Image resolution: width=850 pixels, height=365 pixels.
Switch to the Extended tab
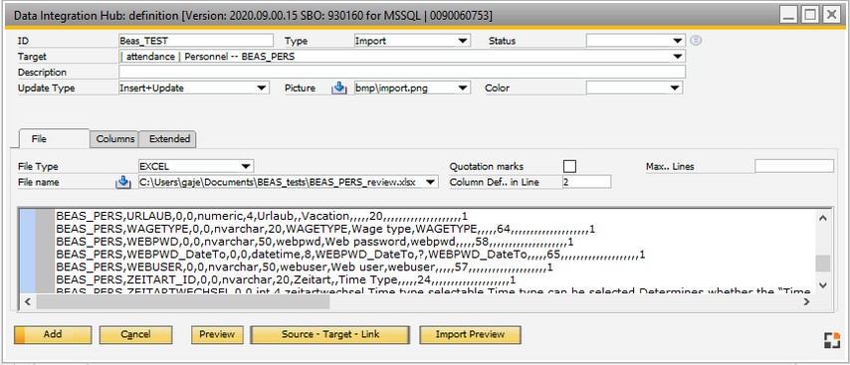tap(168, 139)
